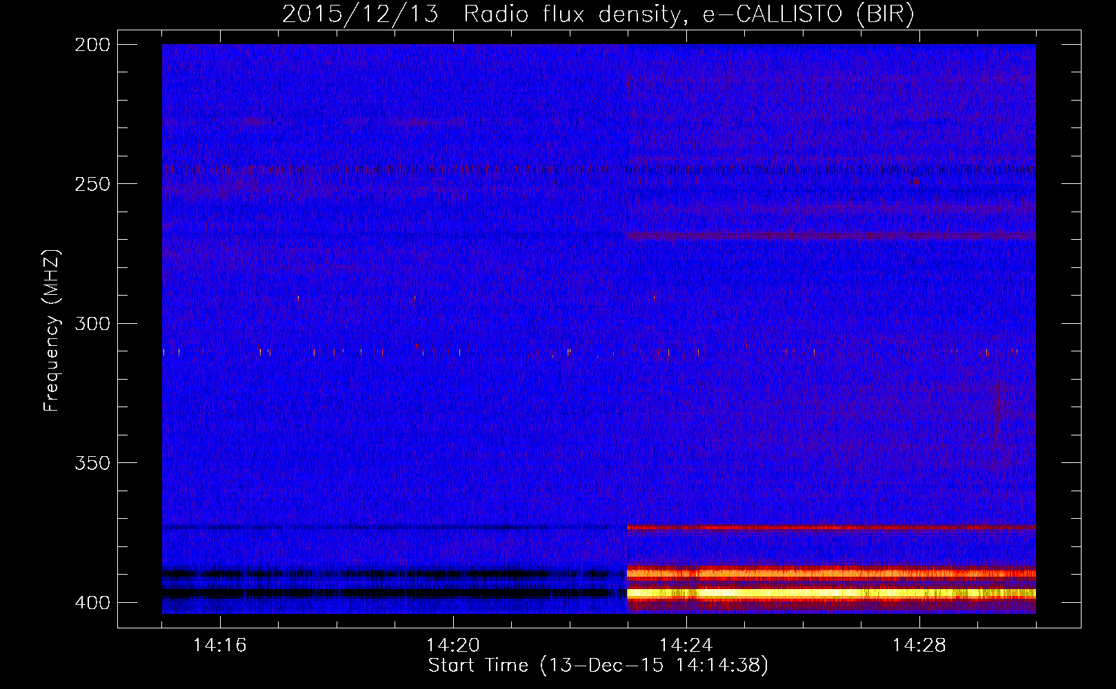The height and width of the screenshot is (689, 1116).
Task: Click the thin red band near 373 MHz
Action: coord(831,527)
